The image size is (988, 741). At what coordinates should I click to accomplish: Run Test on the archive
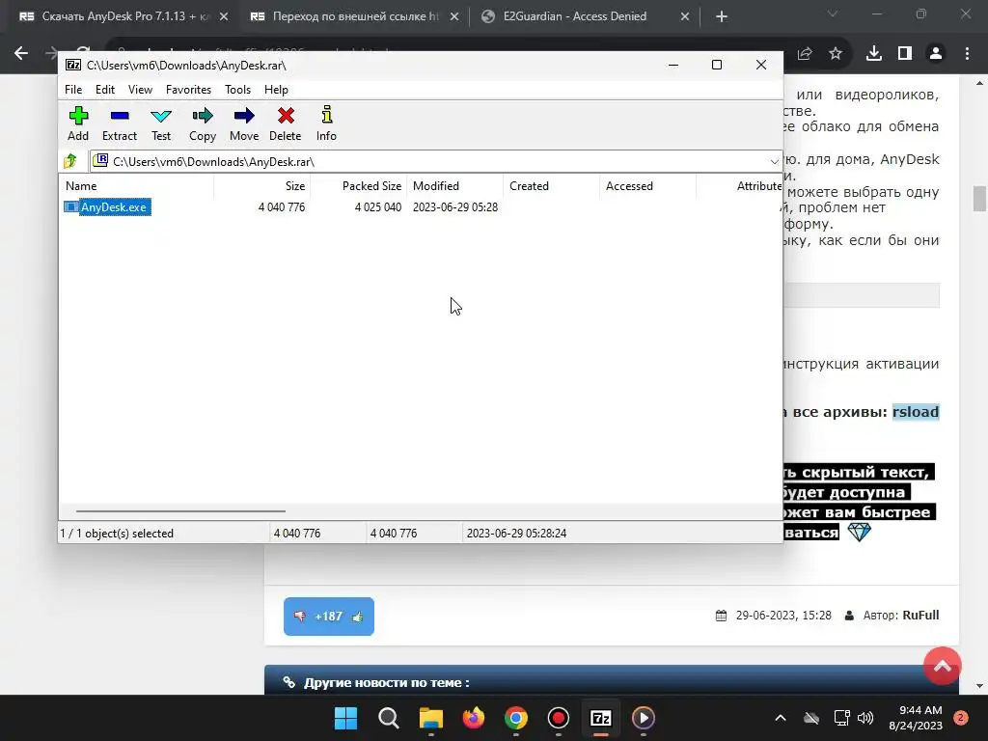coord(161,123)
